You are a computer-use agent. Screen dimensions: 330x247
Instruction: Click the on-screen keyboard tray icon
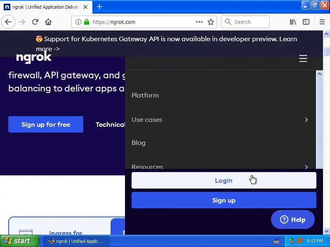coord(276,241)
